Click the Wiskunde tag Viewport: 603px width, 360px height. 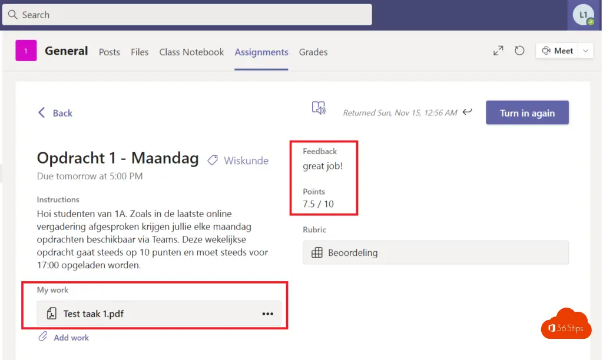[x=238, y=161]
